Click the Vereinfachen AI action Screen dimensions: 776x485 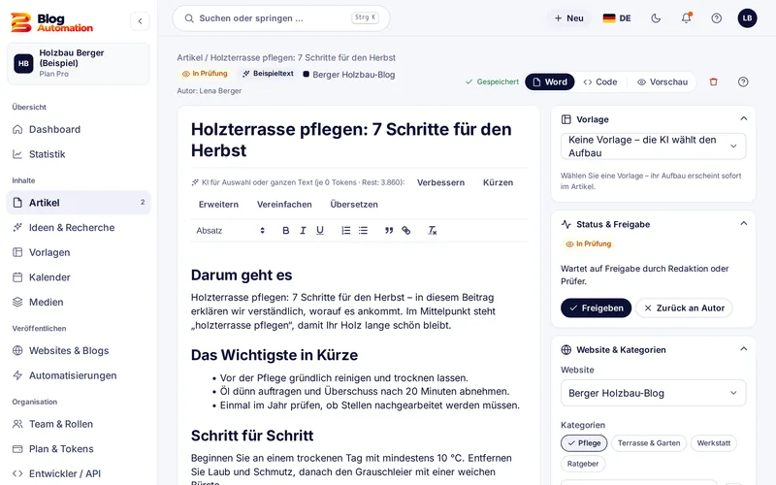click(x=284, y=205)
